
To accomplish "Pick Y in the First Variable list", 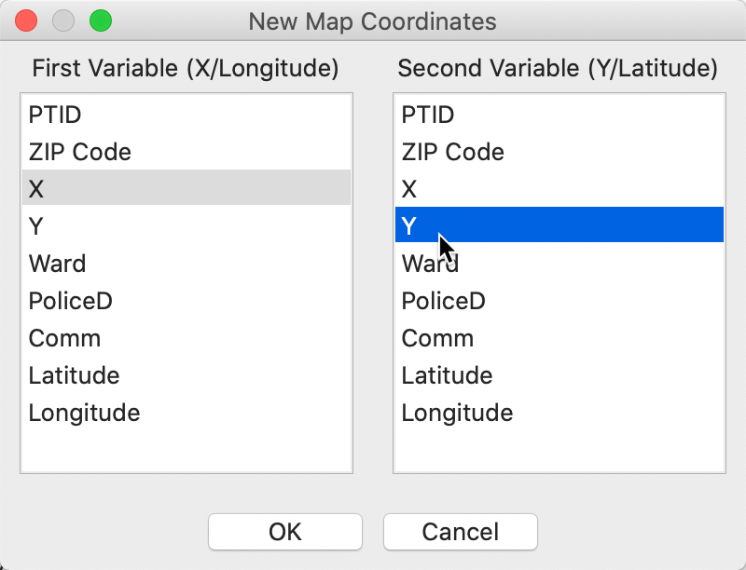I will [x=186, y=225].
